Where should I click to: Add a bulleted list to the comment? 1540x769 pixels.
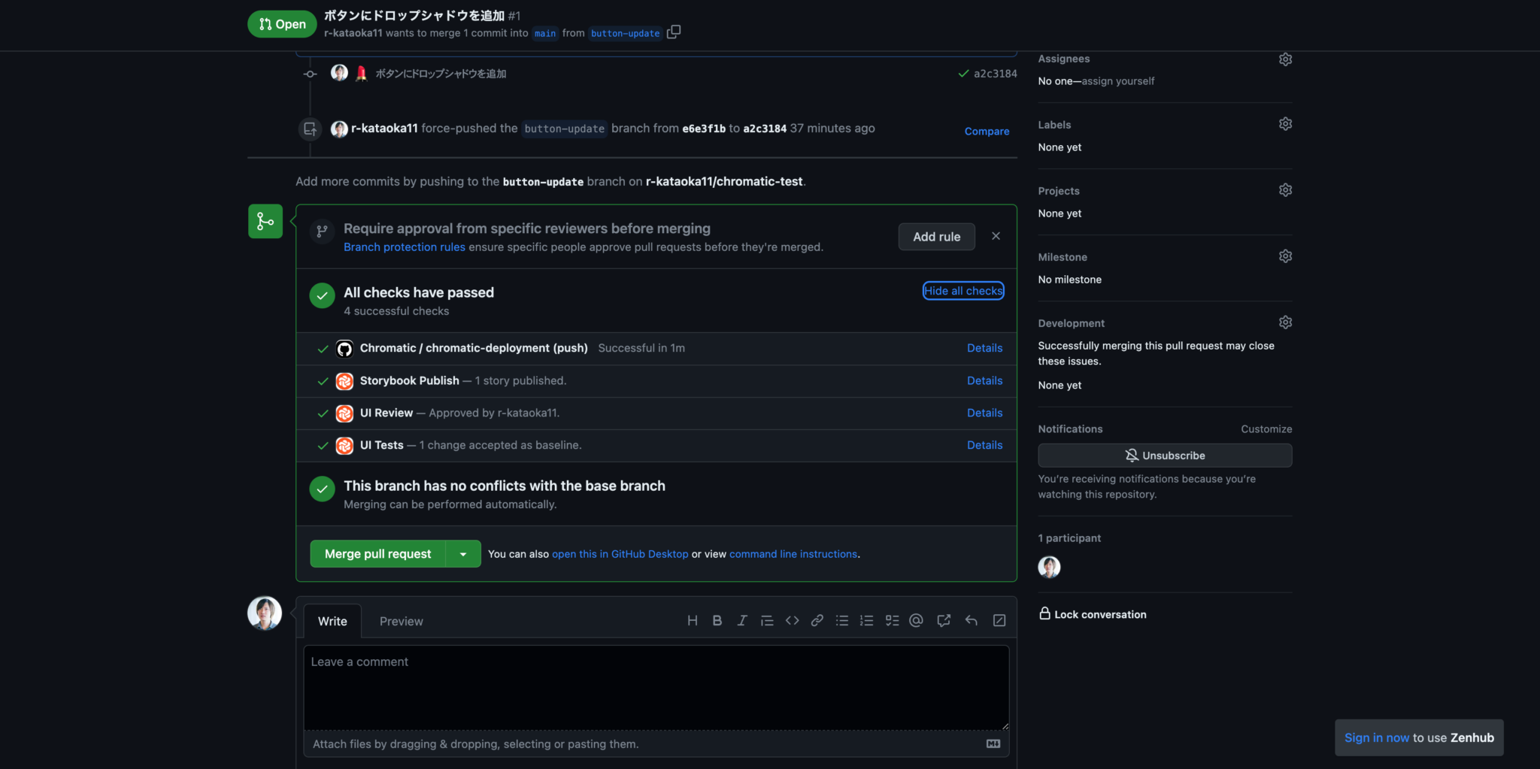tap(841, 620)
